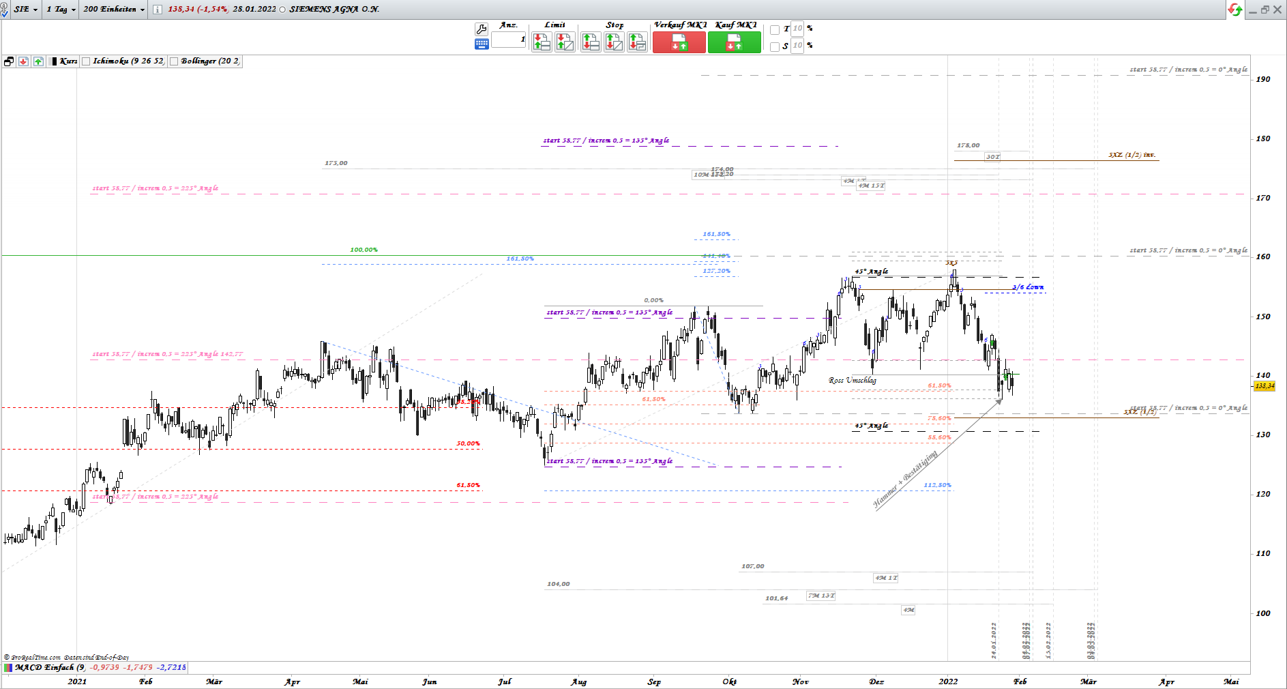
Task: Click the red "50.00%" Fibonacci label
Action: (x=468, y=443)
